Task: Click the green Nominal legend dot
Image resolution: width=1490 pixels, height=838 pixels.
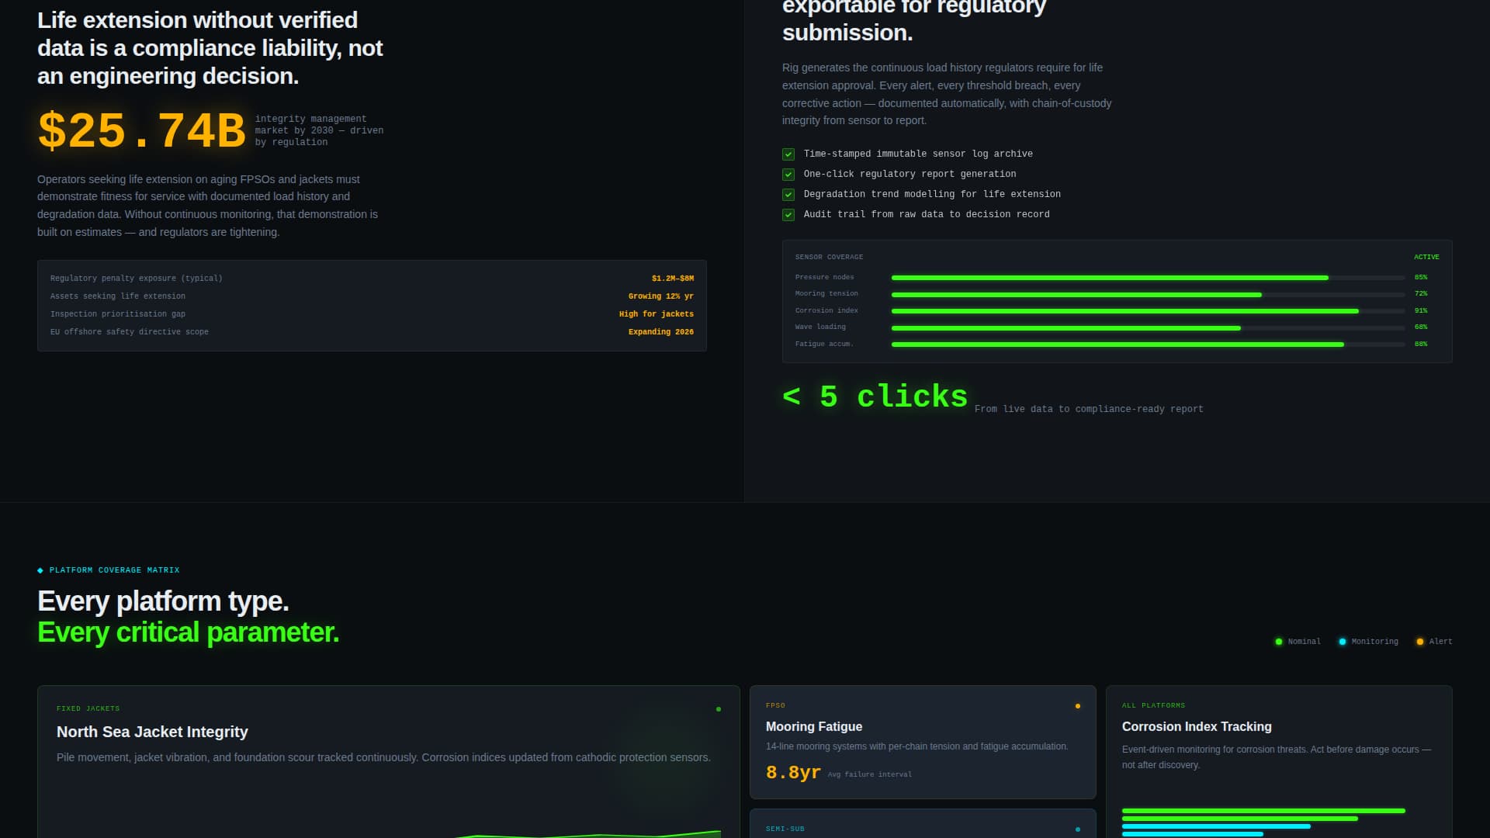Action: coord(1279,642)
